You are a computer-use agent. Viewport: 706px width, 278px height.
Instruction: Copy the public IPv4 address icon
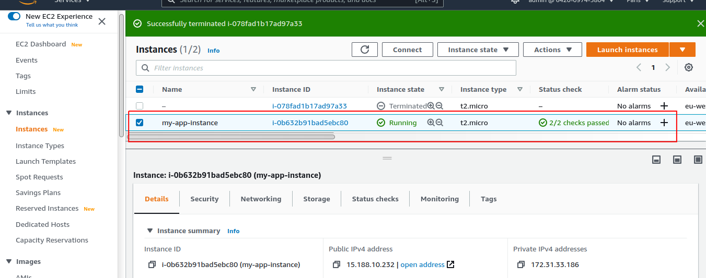click(x=337, y=264)
